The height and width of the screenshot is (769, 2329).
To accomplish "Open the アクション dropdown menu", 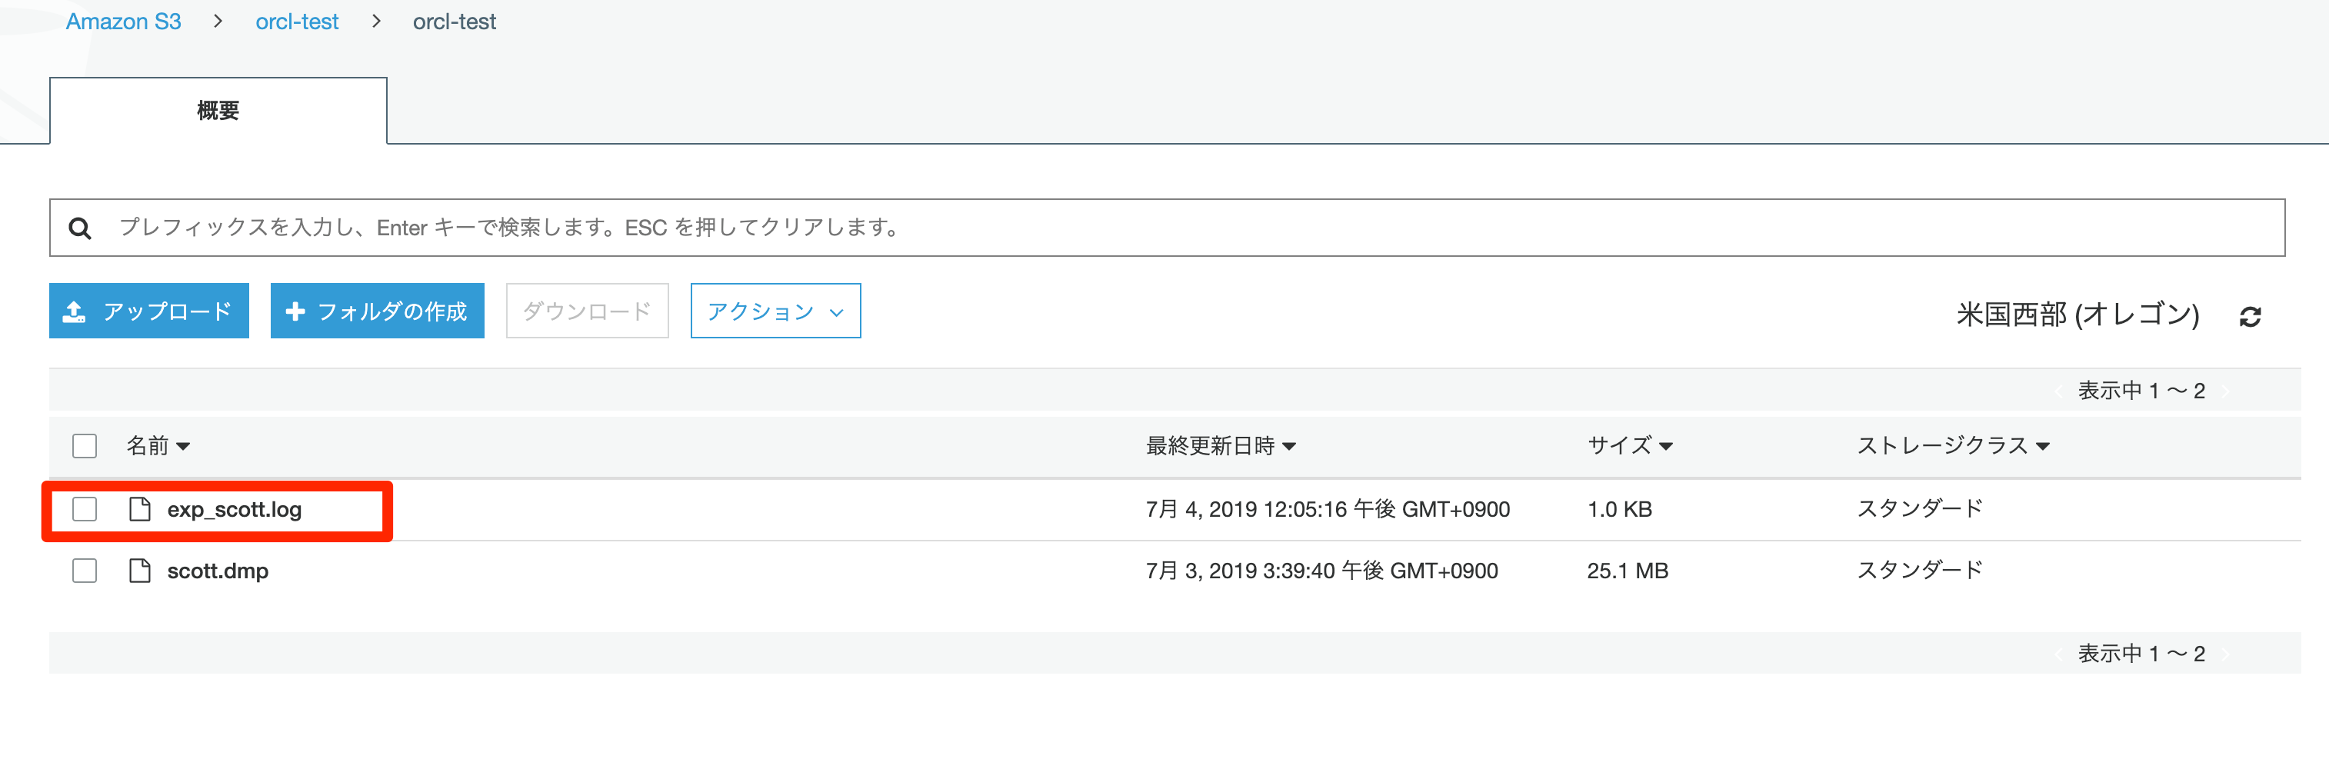I will (x=775, y=311).
